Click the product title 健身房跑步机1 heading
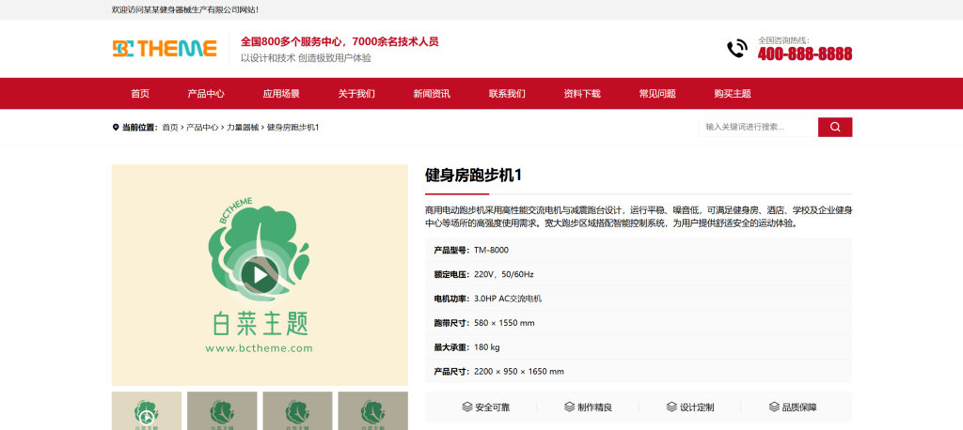The image size is (963, 430). 473,176
